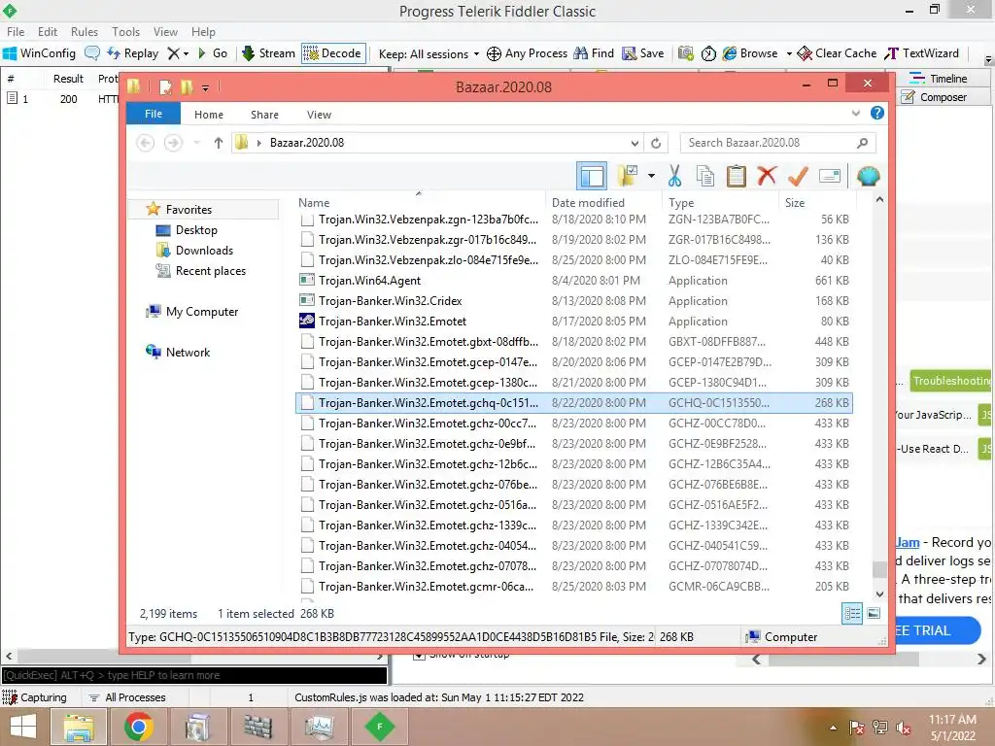Click the blue shell globe icon
This screenshot has height=746, width=995.
pyautogui.click(x=868, y=176)
